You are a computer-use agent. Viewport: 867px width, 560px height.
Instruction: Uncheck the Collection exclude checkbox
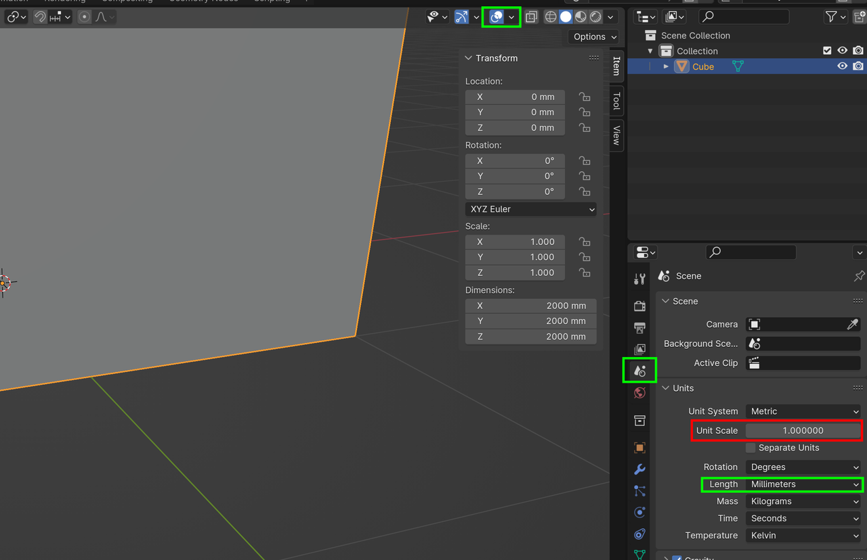pos(826,51)
